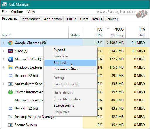The width and height of the screenshot is (150, 129).
Task: Click the 55.5 MB memory cell
Action: click(115, 92)
